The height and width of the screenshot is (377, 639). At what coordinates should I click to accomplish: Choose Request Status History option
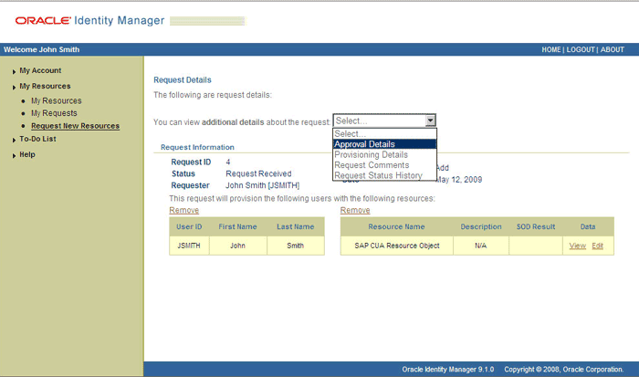[384, 175]
